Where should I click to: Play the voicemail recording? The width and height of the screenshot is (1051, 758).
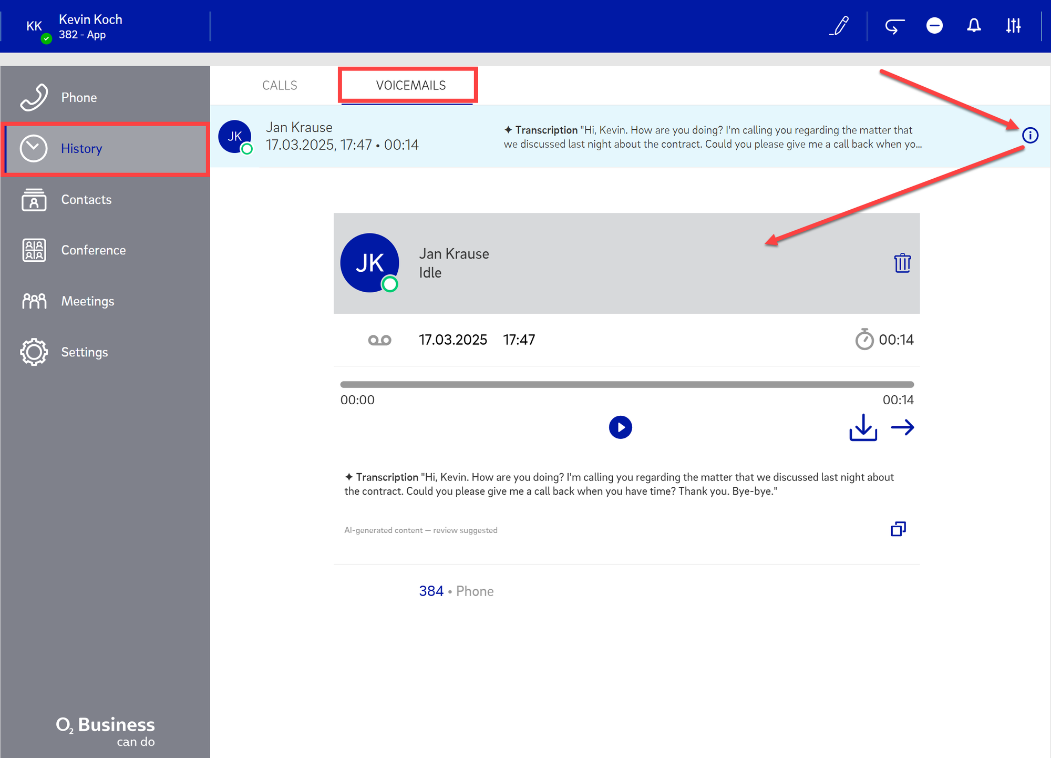tap(620, 427)
